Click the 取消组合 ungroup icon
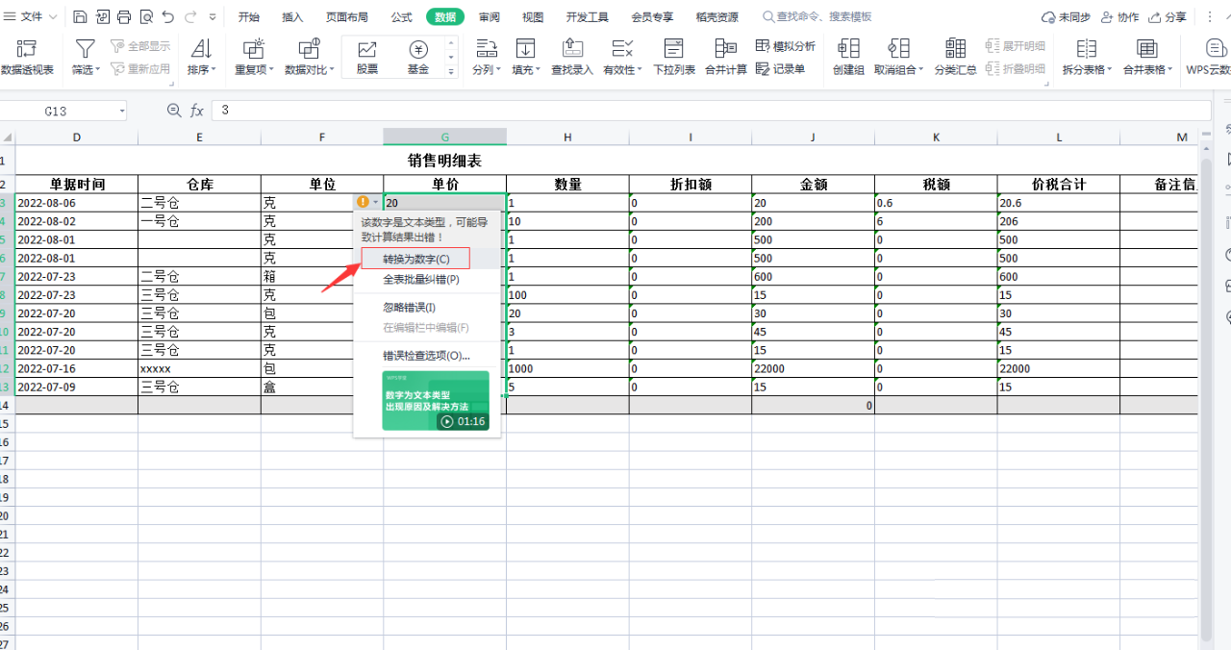The width and height of the screenshot is (1231, 650). tap(898, 48)
